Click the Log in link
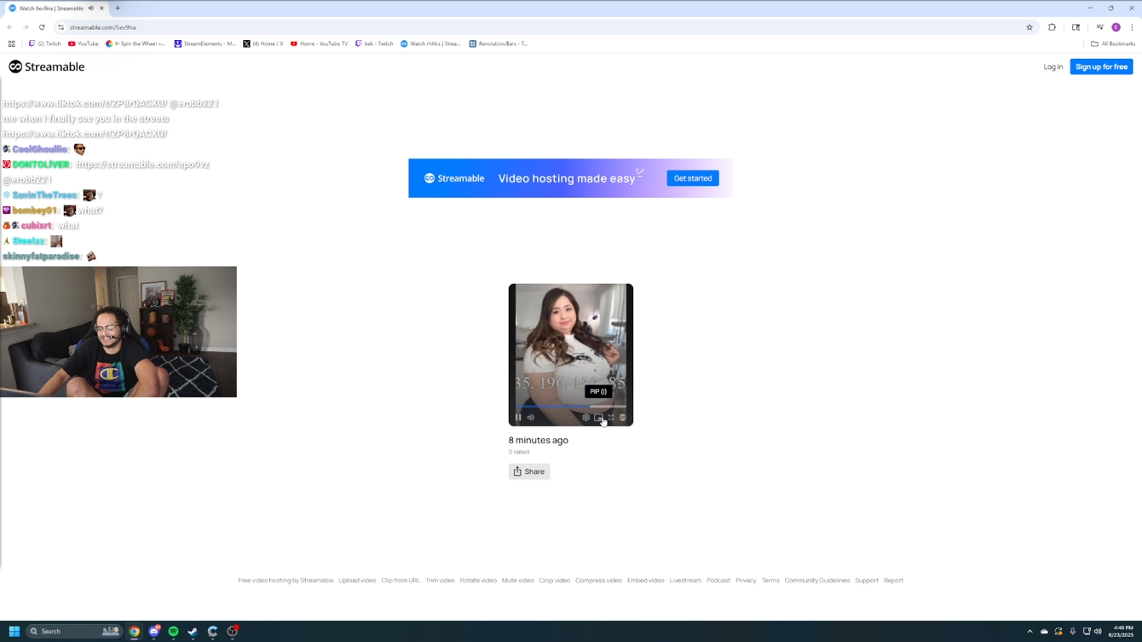1142x642 pixels. pos(1053,67)
